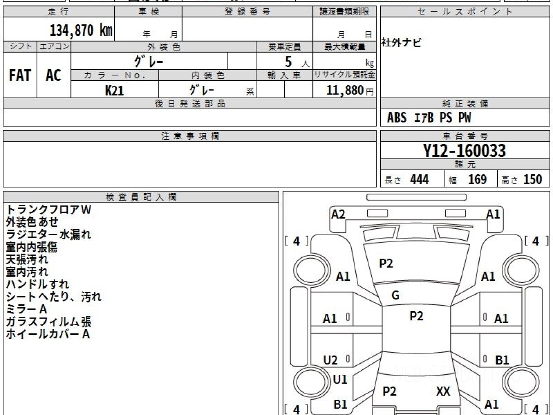Select the U2 damage mark
The height and width of the screenshot is (415, 553).
pos(330,360)
